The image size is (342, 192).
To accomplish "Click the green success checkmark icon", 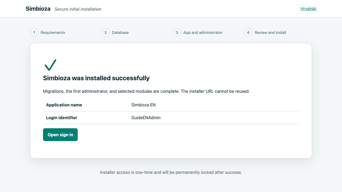I will click(x=50, y=65).
